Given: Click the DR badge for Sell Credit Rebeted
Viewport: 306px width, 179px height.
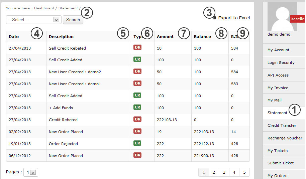Looking at the screenshot, I should pyautogui.click(x=137, y=48).
